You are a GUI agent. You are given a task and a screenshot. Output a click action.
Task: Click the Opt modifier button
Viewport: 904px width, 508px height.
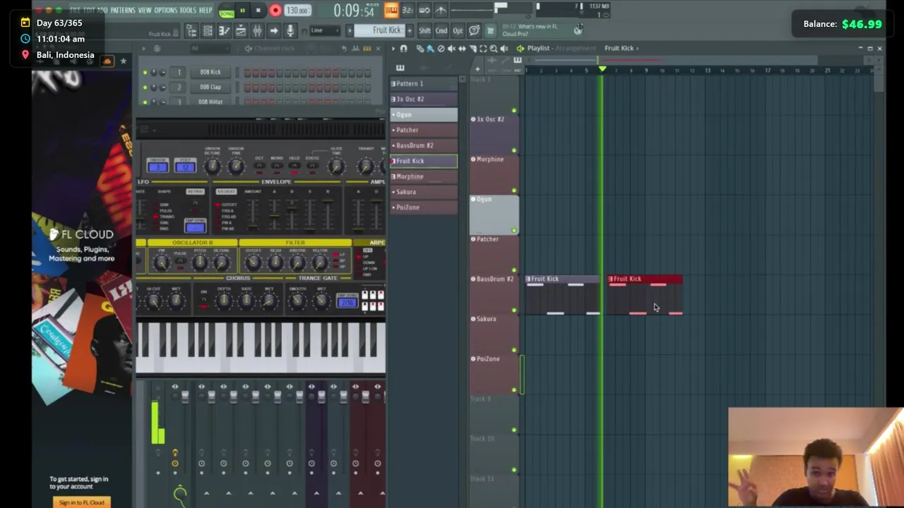pyautogui.click(x=458, y=30)
